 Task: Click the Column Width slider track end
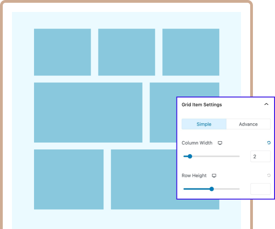239,156
